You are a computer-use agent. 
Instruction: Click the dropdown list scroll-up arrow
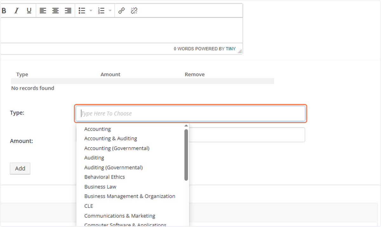186,126
